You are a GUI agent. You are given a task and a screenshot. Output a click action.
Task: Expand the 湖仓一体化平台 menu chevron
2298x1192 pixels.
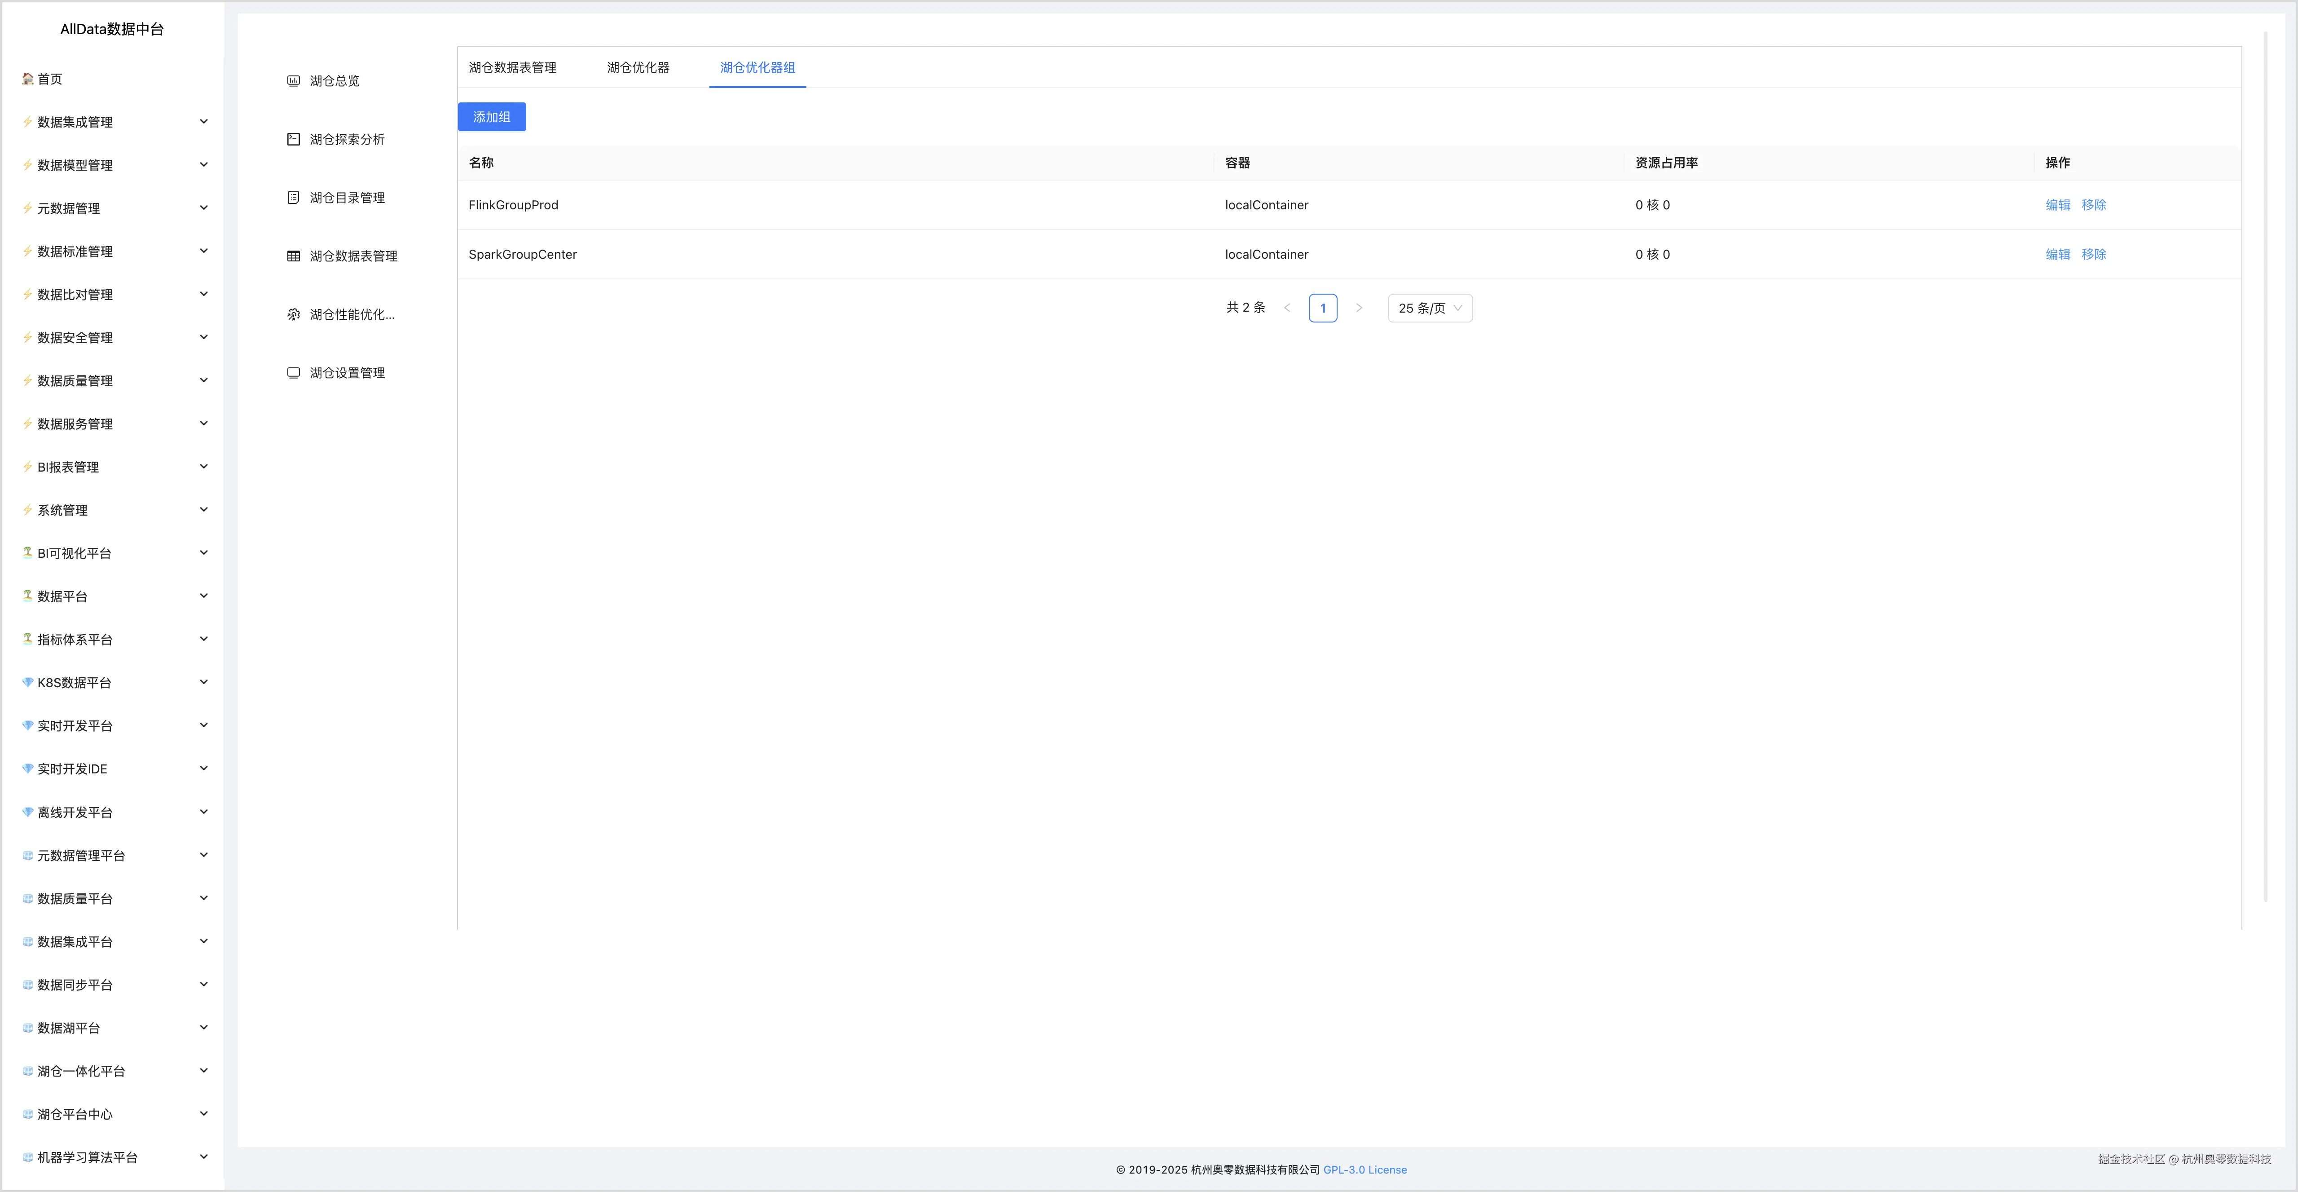click(203, 1071)
